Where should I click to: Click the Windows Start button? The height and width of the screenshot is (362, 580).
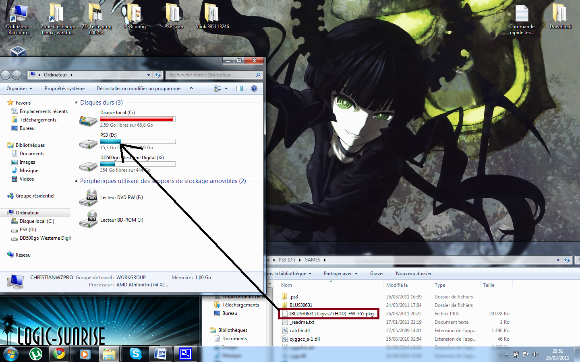(11, 354)
